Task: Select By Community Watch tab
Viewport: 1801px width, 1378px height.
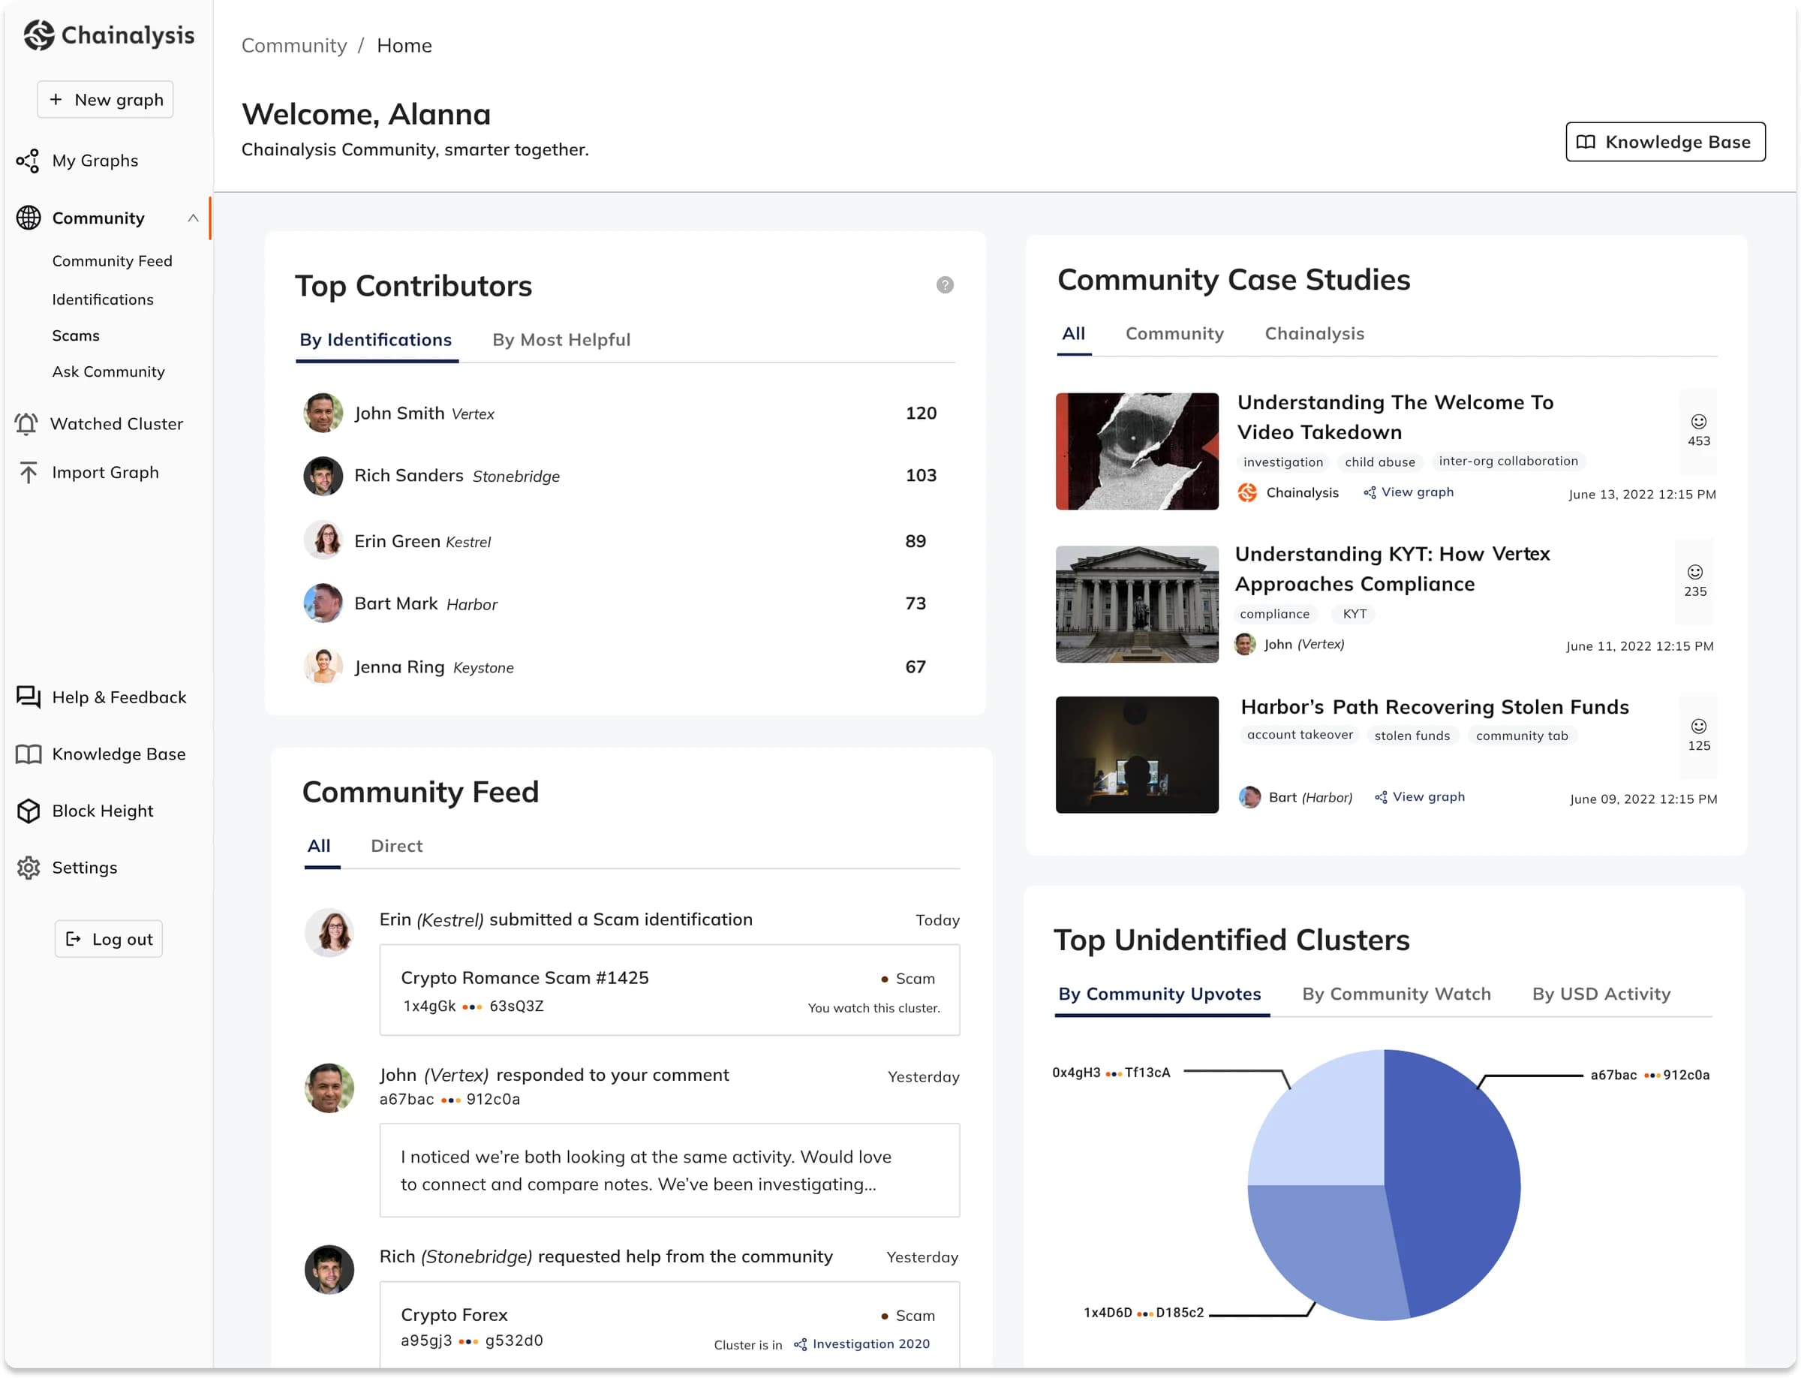Action: click(x=1396, y=994)
